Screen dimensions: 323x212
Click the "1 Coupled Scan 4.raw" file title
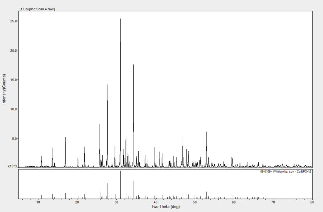click(37, 9)
